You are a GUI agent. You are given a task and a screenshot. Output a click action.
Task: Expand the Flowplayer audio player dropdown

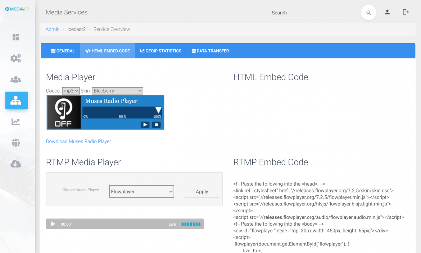[x=141, y=192]
